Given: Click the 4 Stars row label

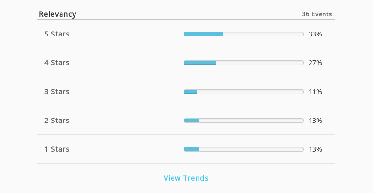Looking at the screenshot, I should click(x=57, y=63).
